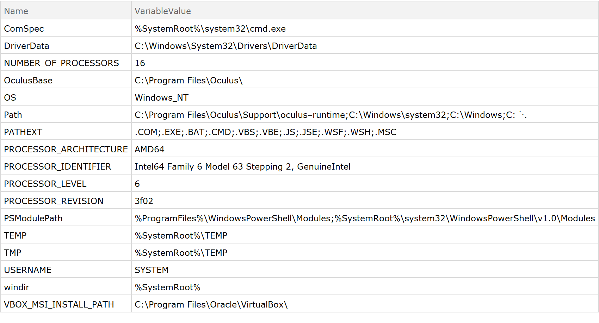599x323 pixels.
Task: Click the Name column header
Action: pos(16,11)
